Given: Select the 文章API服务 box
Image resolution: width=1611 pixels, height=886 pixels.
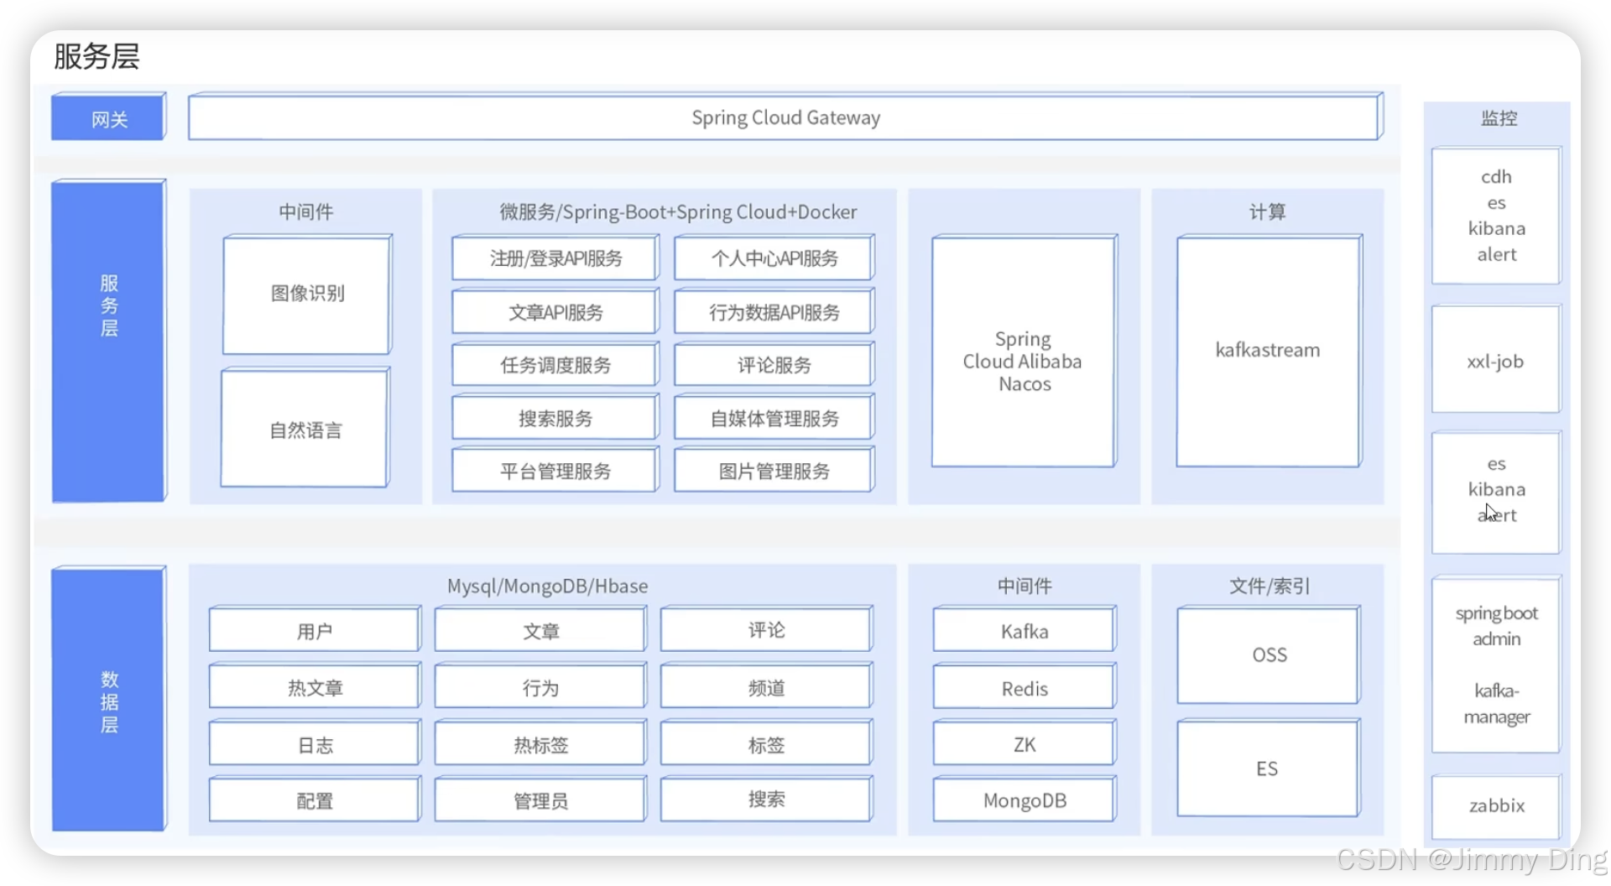Looking at the screenshot, I should [x=555, y=312].
